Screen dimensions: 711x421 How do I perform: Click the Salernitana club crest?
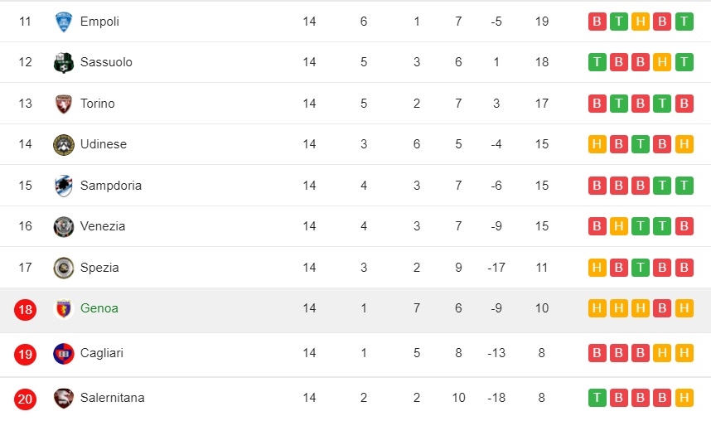(x=64, y=399)
